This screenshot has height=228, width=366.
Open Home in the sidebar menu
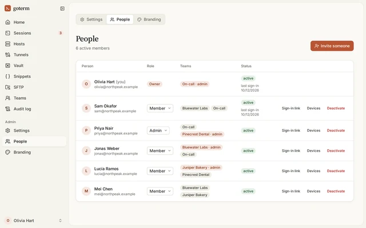click(34, 22)
